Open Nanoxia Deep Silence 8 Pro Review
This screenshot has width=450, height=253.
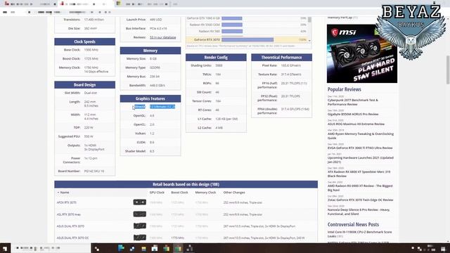pyautogui.click(x=359, y=212)
